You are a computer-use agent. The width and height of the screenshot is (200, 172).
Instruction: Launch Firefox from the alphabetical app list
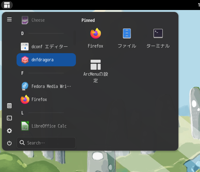(x=46, y=99)
